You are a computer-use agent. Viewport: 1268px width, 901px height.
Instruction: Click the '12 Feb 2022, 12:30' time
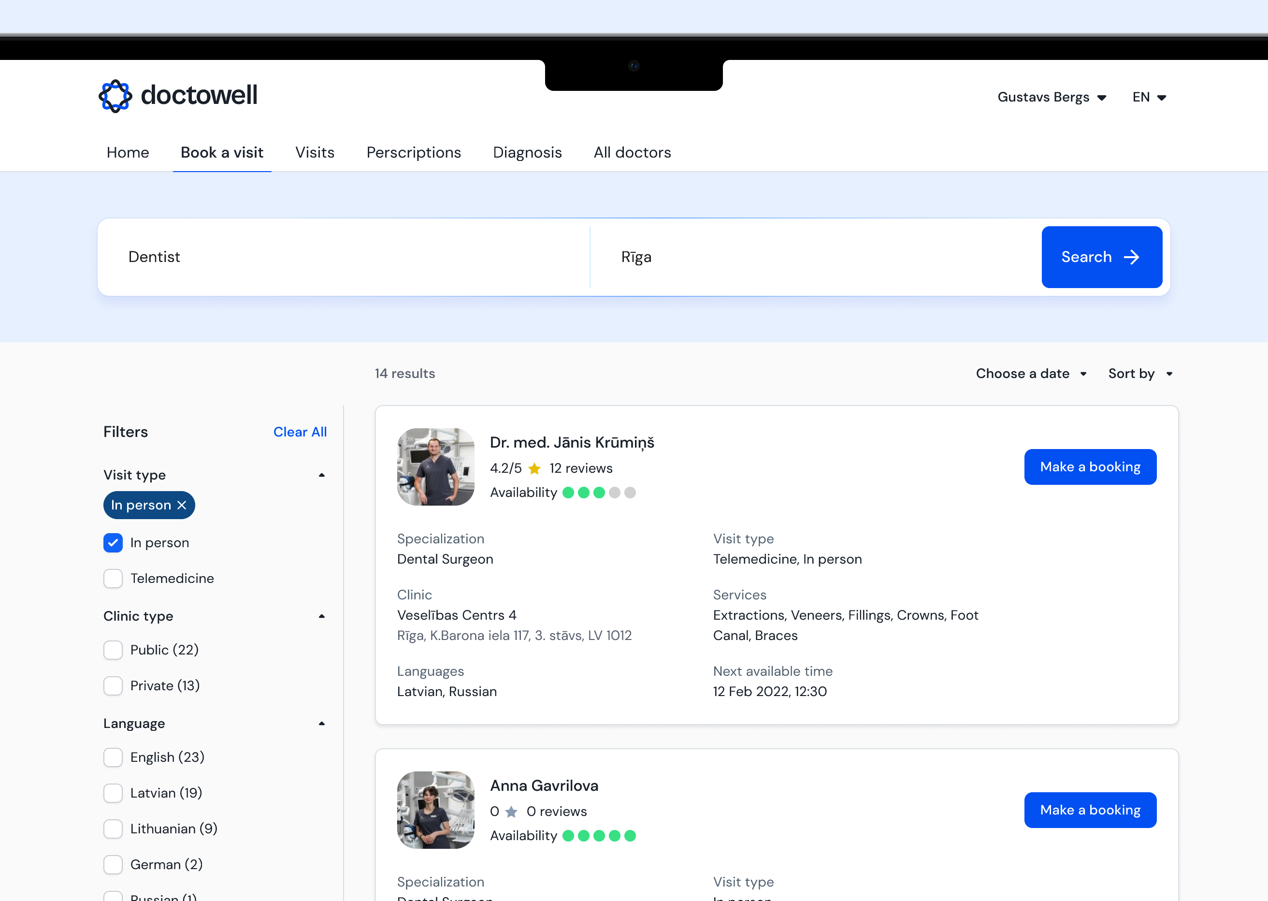[x=770, y=691]
